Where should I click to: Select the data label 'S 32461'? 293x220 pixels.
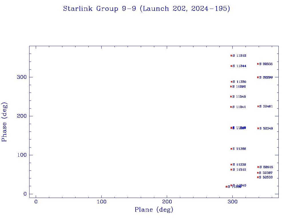pyautogui.click(x=266, y=106)
